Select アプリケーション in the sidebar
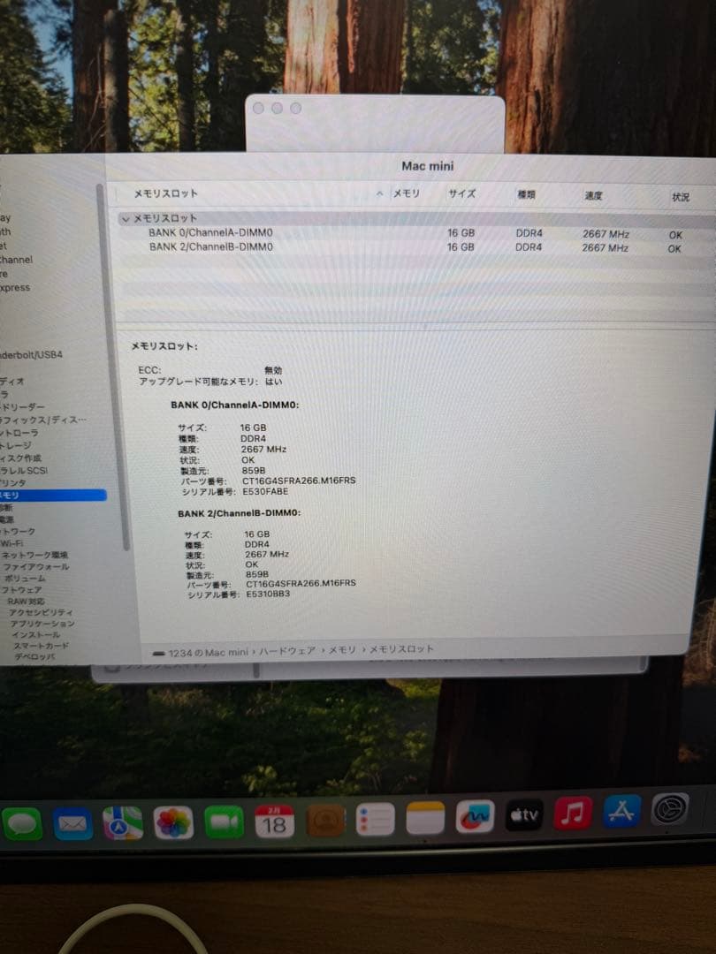This screenshot has height=954, width=716. click(42, 624)
